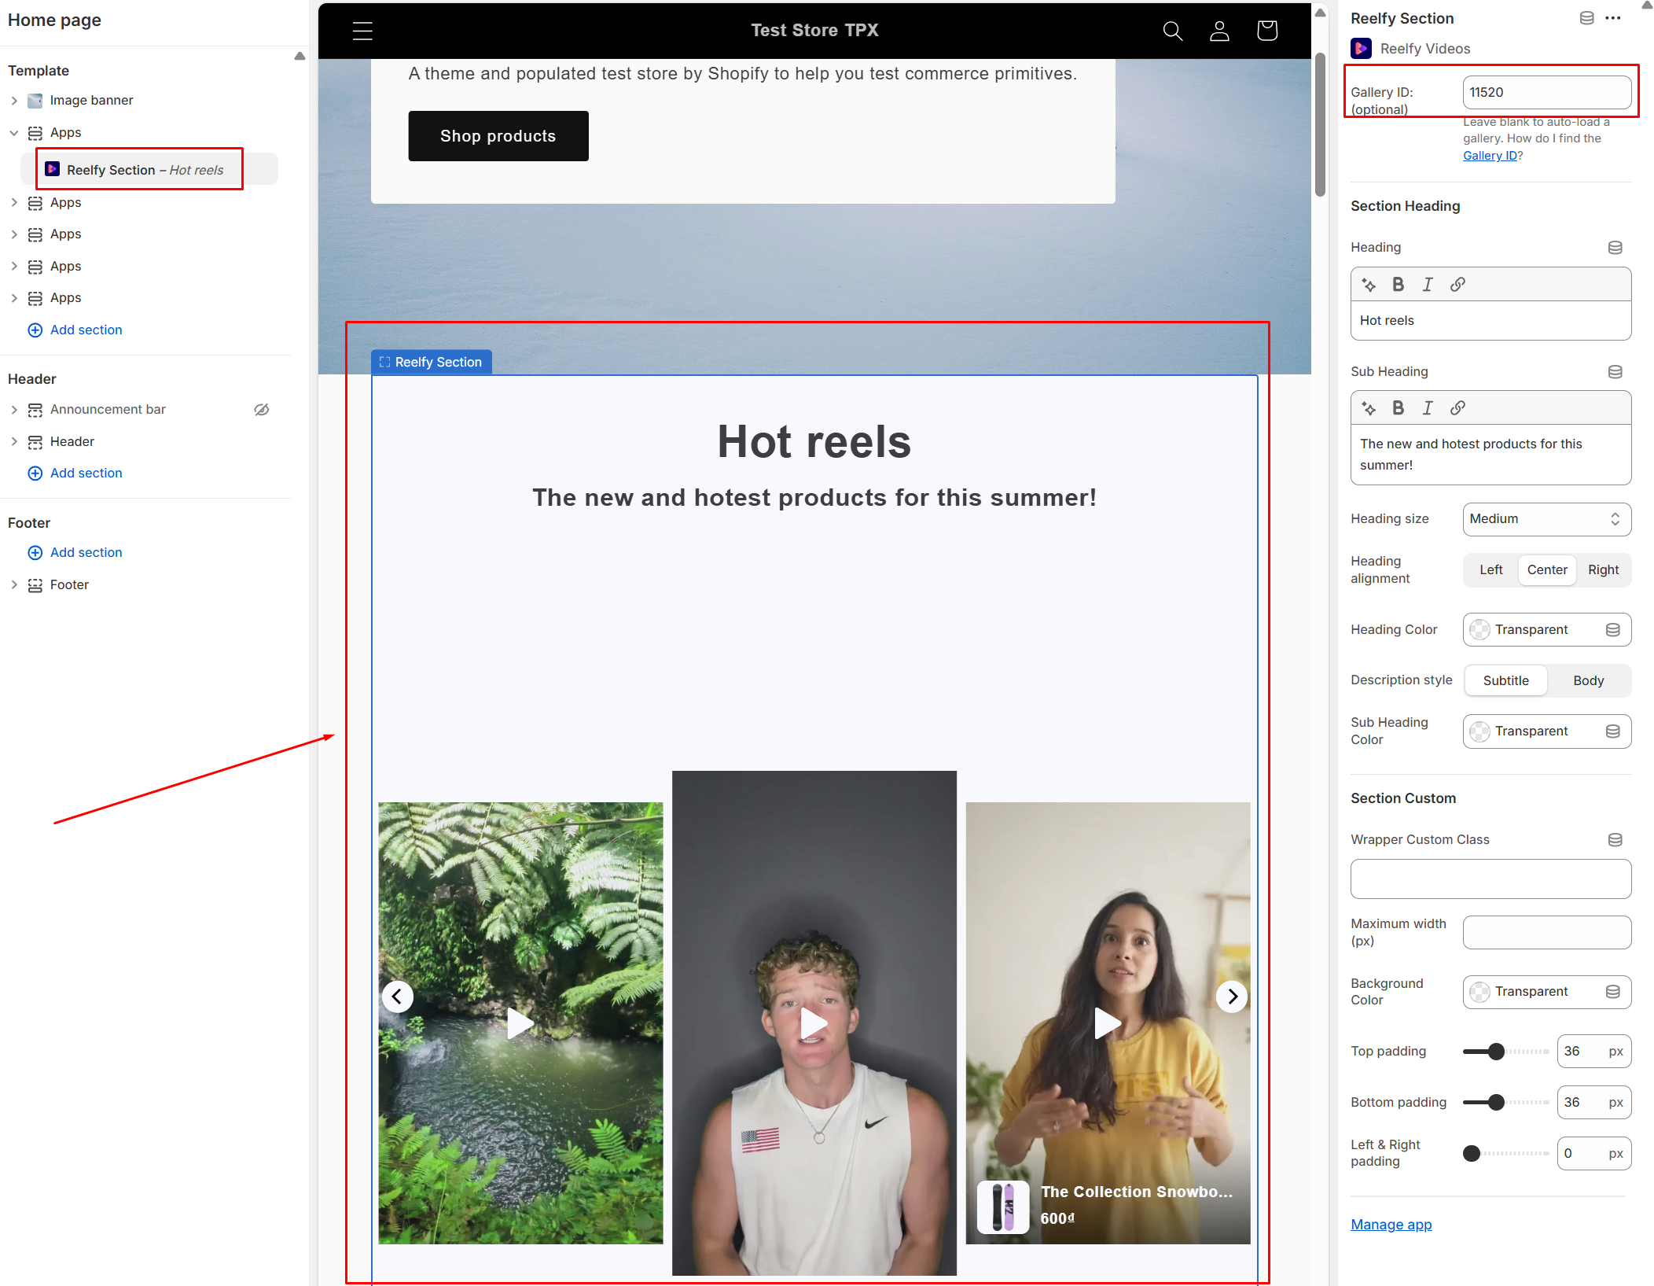
Task: Click Italic icon in Sub Heading editor
Action: point(1428,408)
